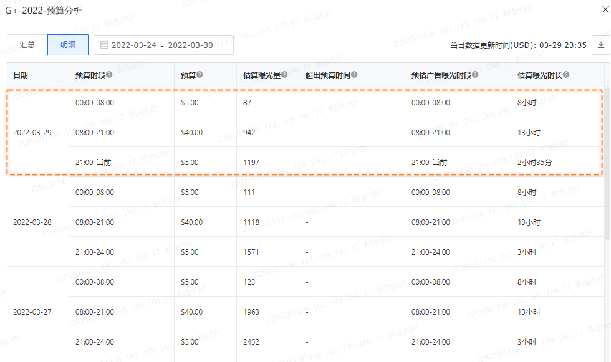Click help icon next to 预算时段
611x362 pixels.
[x=109, y=75]
